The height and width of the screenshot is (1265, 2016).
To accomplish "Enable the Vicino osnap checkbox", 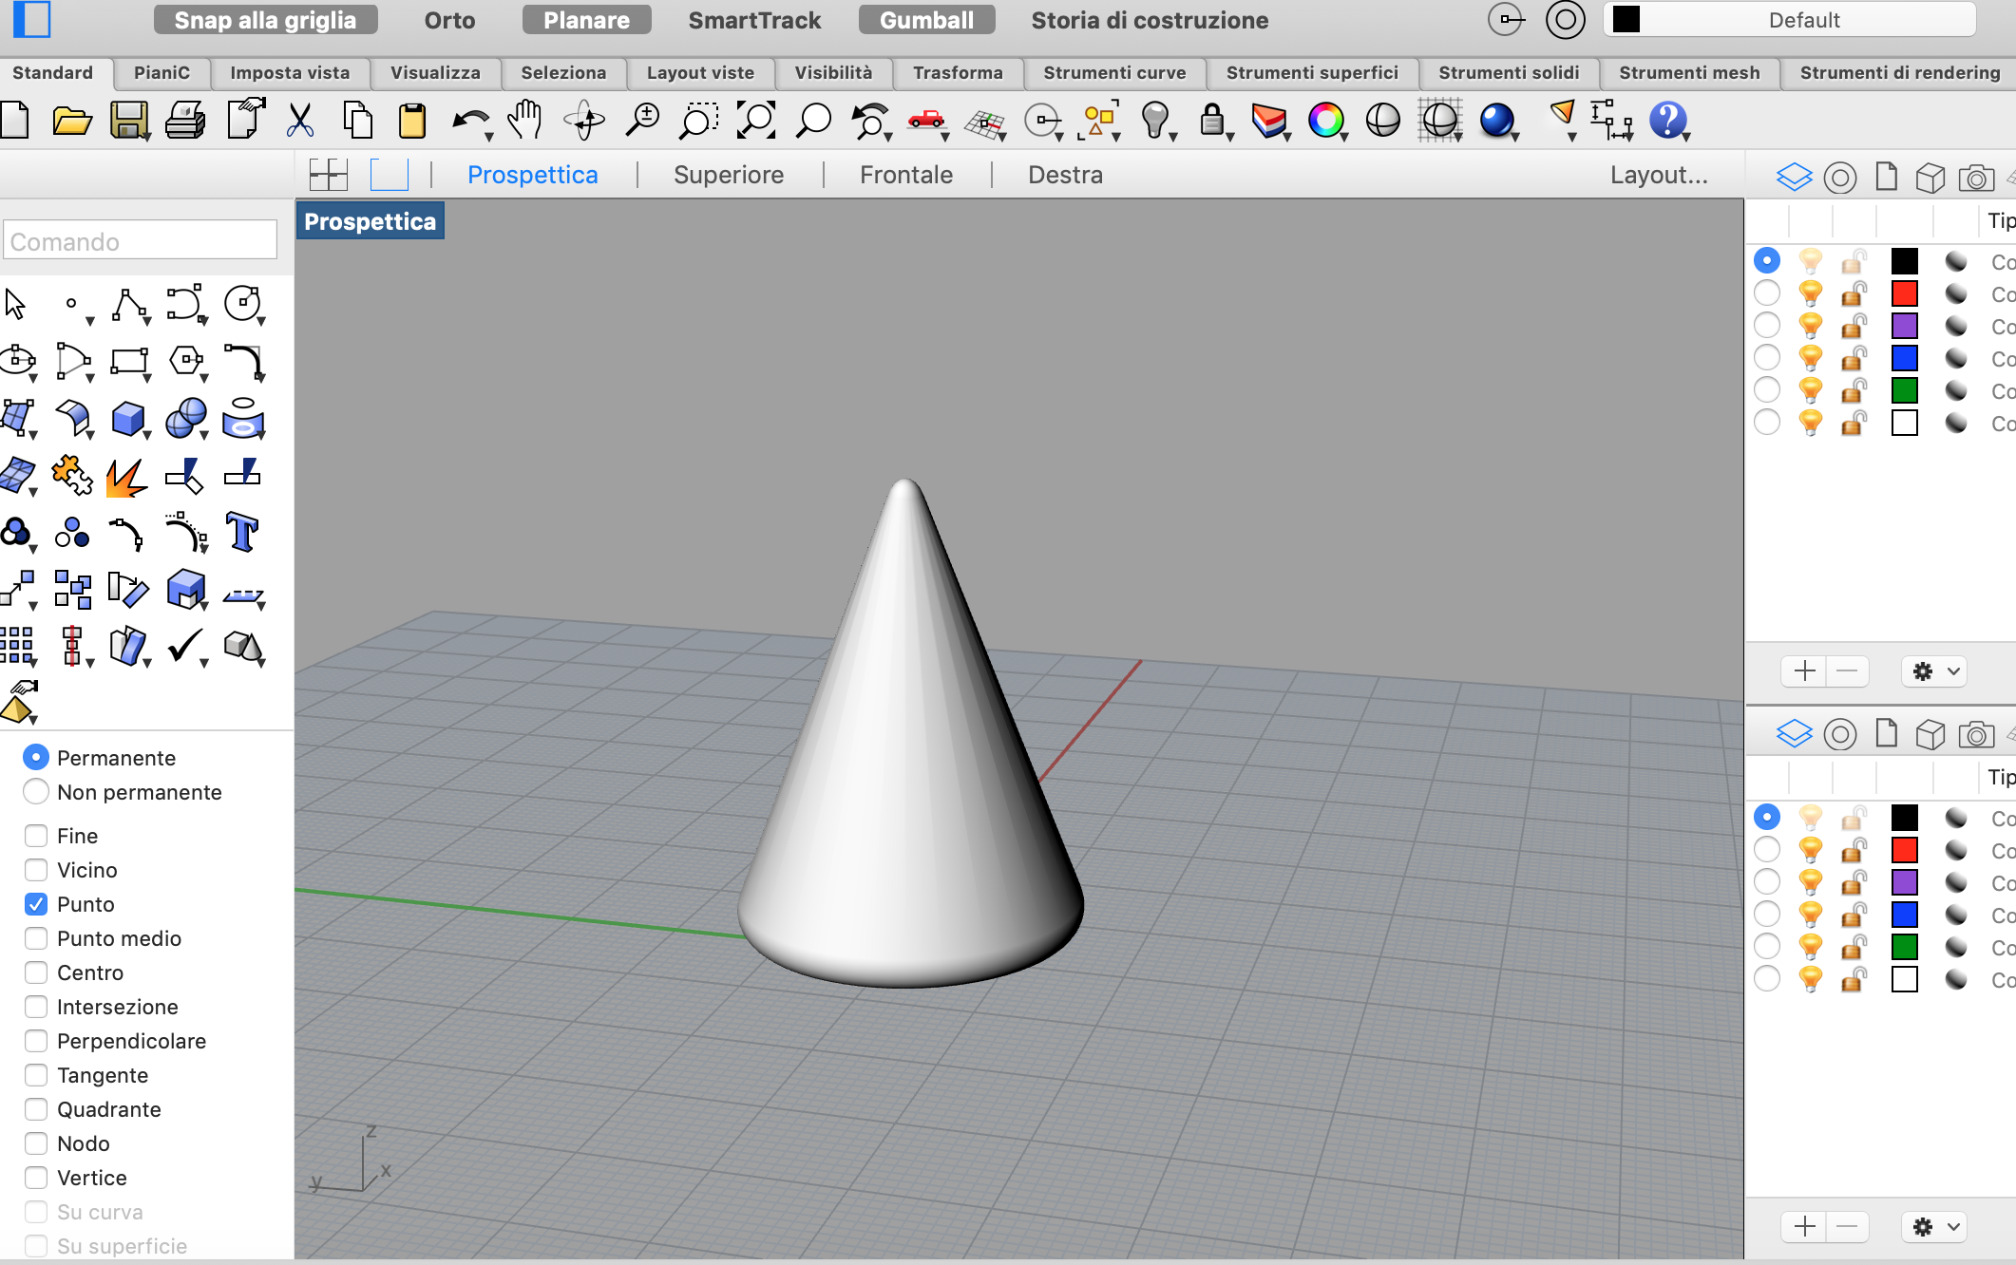I will click(x=36, y=870).
